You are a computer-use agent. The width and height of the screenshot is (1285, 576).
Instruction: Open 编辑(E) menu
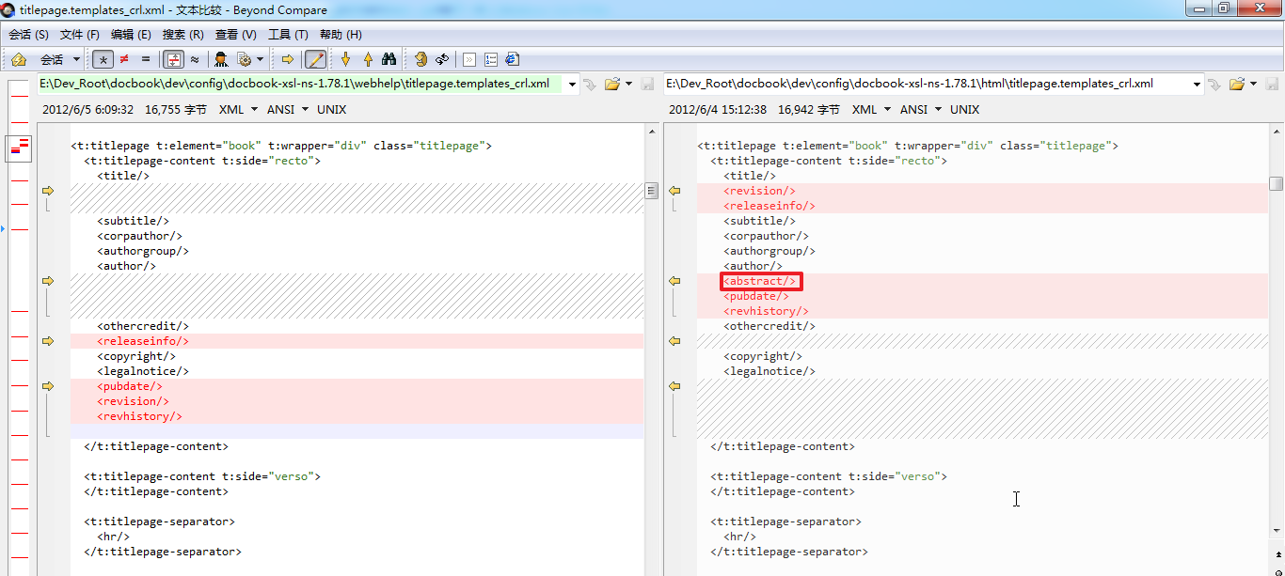[x=131, y=35]
